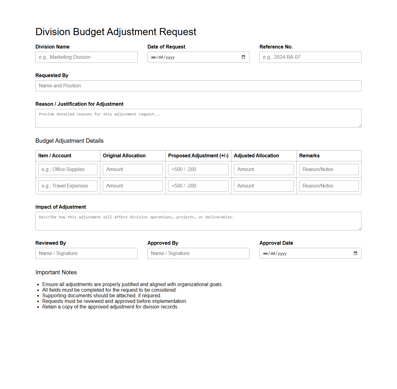The image size is (397, 389).
Task: Focus the Reviewed By signature field
Action: pyautogui.click(x=86, y=253)
